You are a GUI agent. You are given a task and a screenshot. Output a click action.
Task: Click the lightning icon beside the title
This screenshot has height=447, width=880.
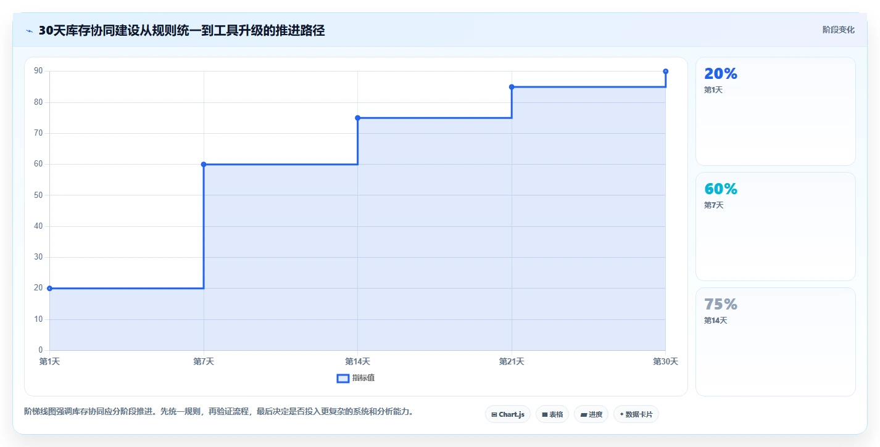point(29,30)
